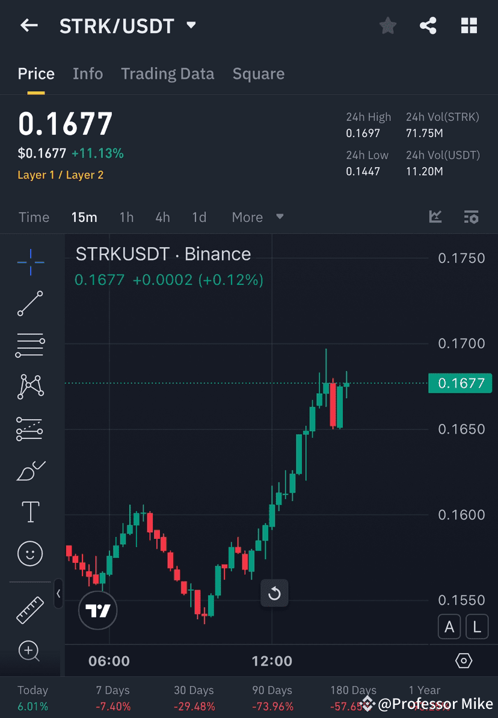498x718 pixels.
Task: Switch to the Info tab
Action: pos(87,74)
